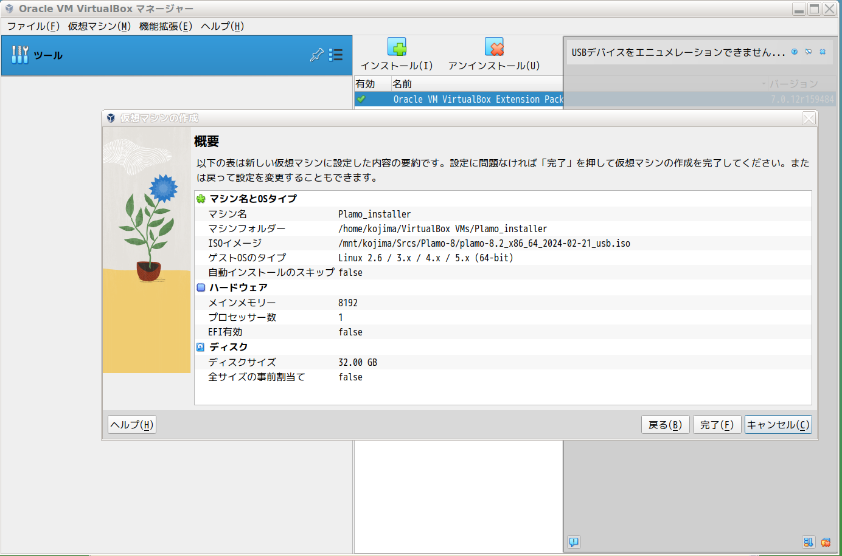Open the ファイル(F) menu
The image size is (842, 556).
[x=33, y=26]
